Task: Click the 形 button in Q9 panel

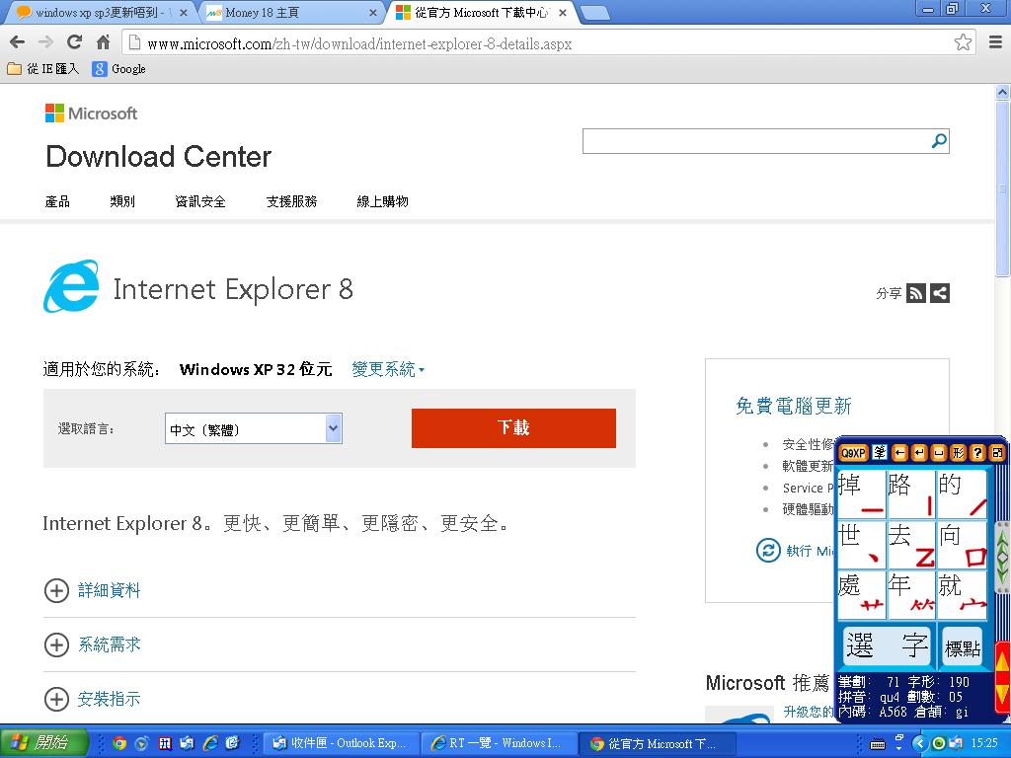Action: [958, 453]
